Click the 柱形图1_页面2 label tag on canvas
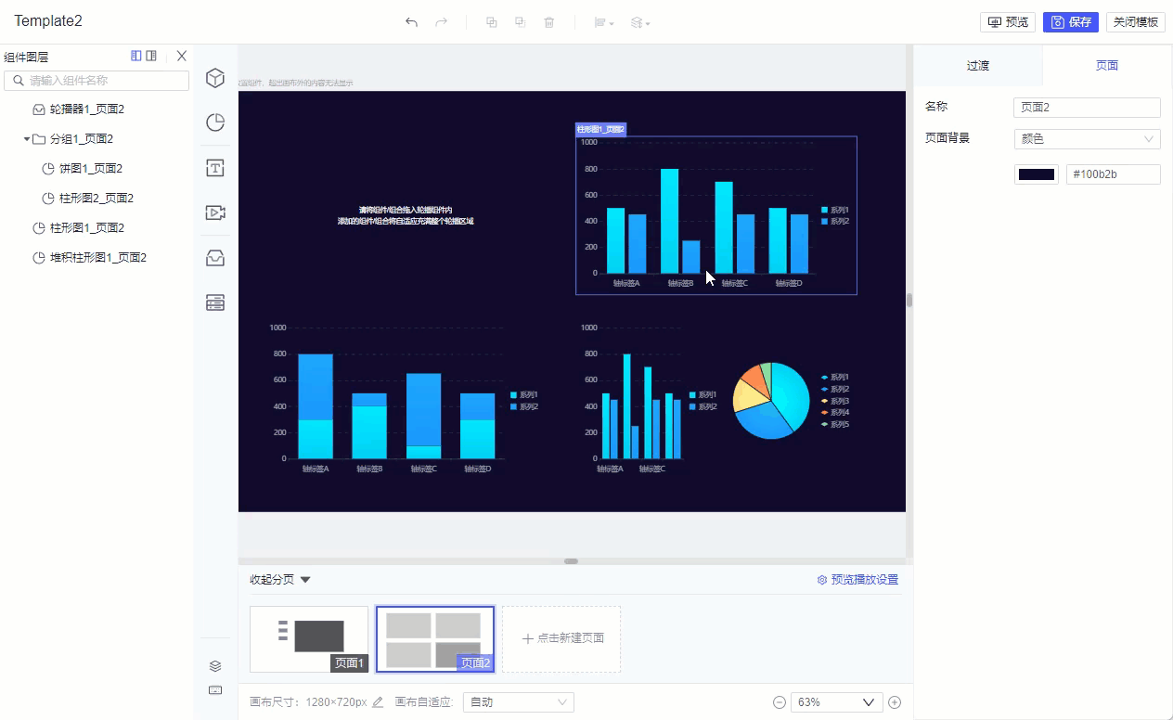Viewport: 1173px width, 720px height. [600, 129]
